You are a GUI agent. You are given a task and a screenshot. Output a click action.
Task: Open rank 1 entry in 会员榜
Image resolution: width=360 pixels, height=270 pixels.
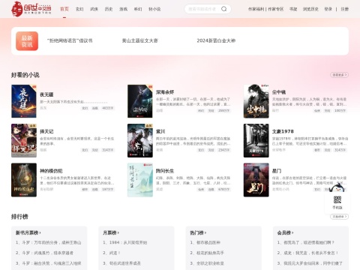tap(306, 242)
